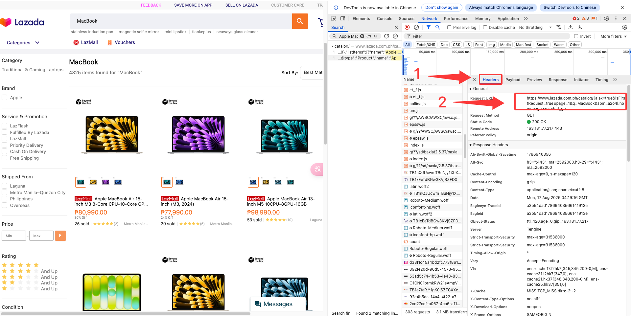This screenshot has height=316, width=631.
Task: Select Cash On Delivery checkbox
Action: coord(5,151)
